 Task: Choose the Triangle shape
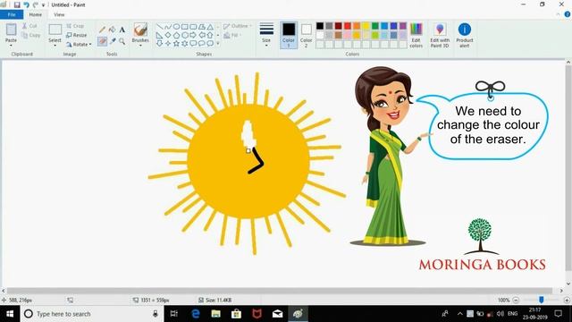210,27
